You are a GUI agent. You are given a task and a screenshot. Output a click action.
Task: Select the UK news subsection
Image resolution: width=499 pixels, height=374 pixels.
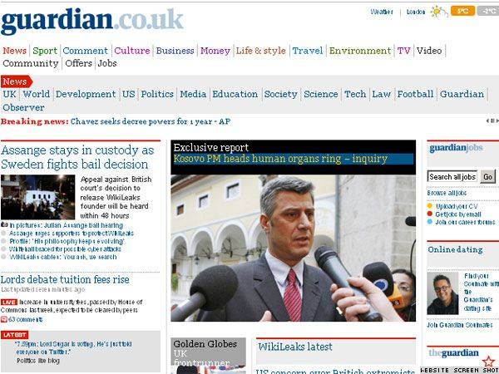(9, 94)
